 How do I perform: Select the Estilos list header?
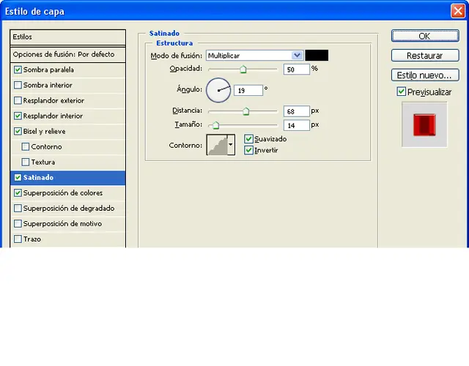pos(67,37)
